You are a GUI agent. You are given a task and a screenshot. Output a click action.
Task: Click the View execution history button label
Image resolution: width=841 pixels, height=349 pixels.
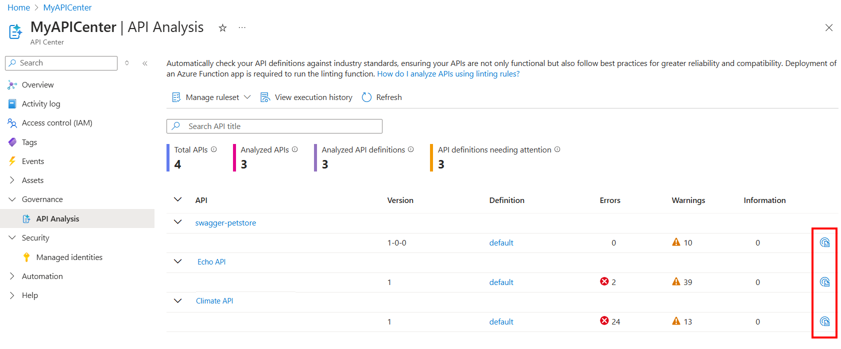tap(313, 97)
